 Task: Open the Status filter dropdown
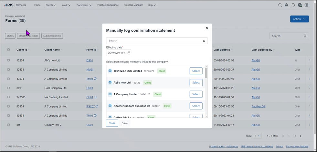click(10, 36)
